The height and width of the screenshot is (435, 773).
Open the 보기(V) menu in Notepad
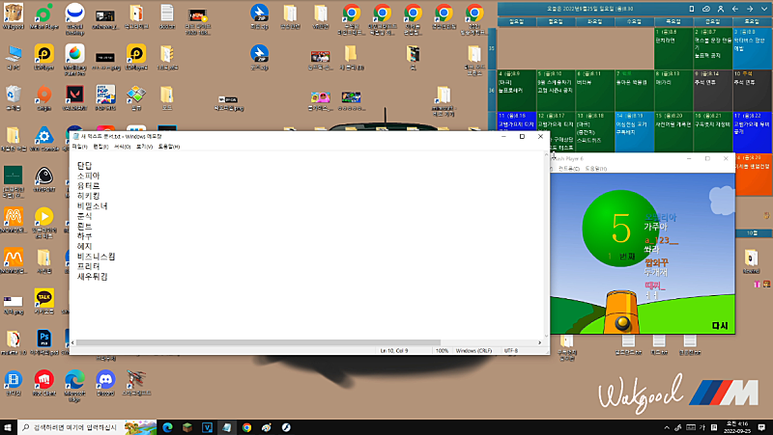pyautogui.click(x=144, y=147)
